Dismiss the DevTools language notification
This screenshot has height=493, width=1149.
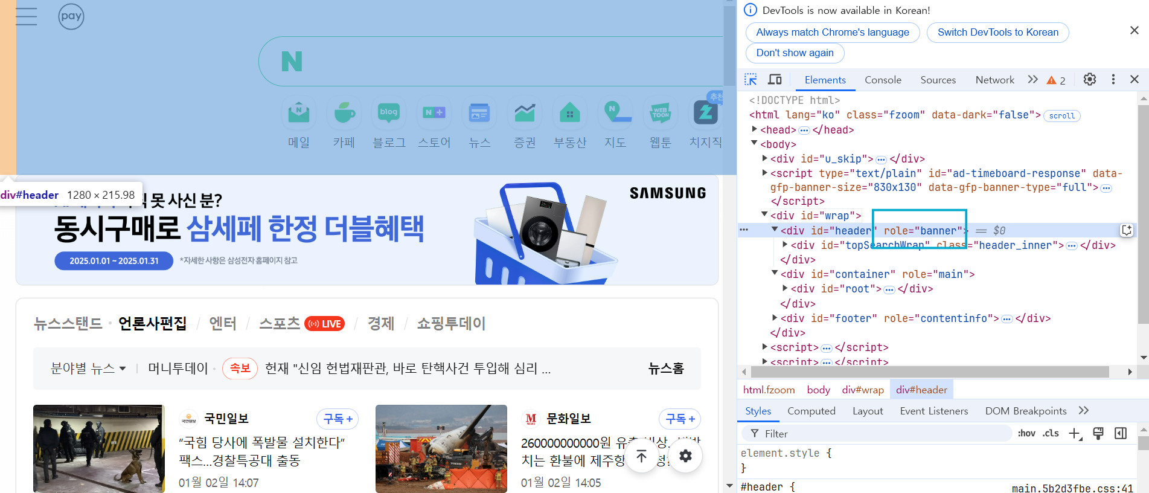click(x=1135, y=30)
